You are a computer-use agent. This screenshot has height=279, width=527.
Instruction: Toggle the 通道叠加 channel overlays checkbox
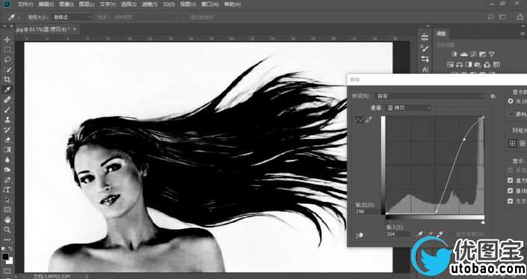[x=511, y=170]
